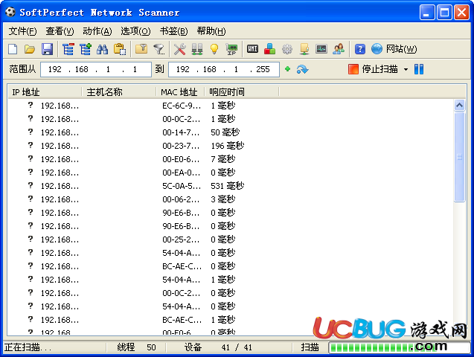The width and height of the screenshot is (474, 357).
Task: Expand all with the green-plus list icon
Action: point(86,49)
